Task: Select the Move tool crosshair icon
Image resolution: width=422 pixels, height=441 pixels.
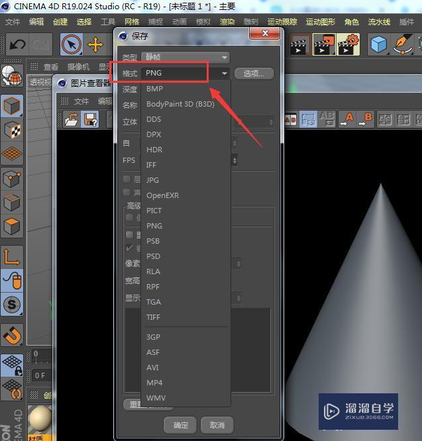Action: [95, 44]
